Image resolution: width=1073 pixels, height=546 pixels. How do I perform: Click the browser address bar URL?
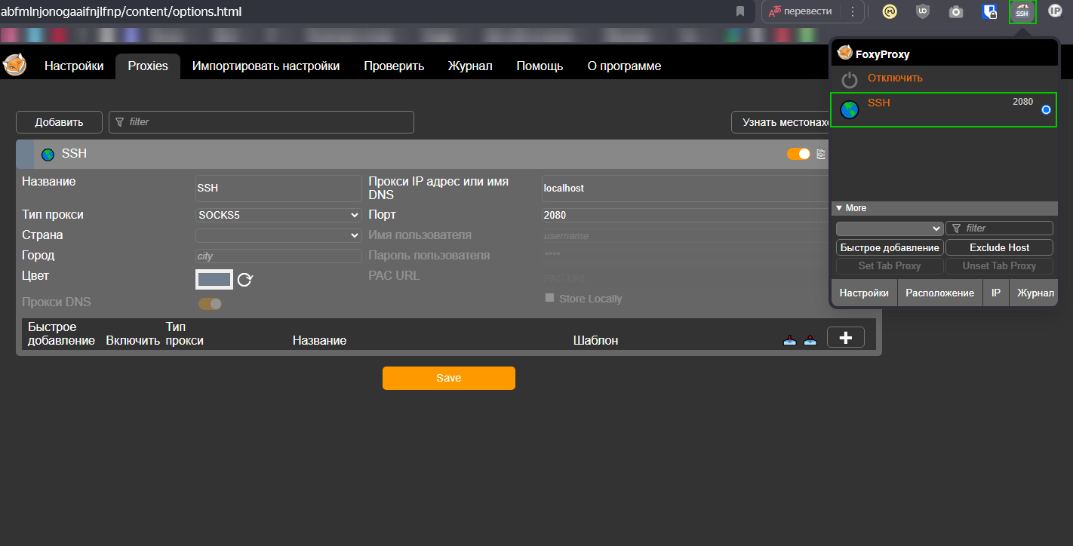[121, 11]
